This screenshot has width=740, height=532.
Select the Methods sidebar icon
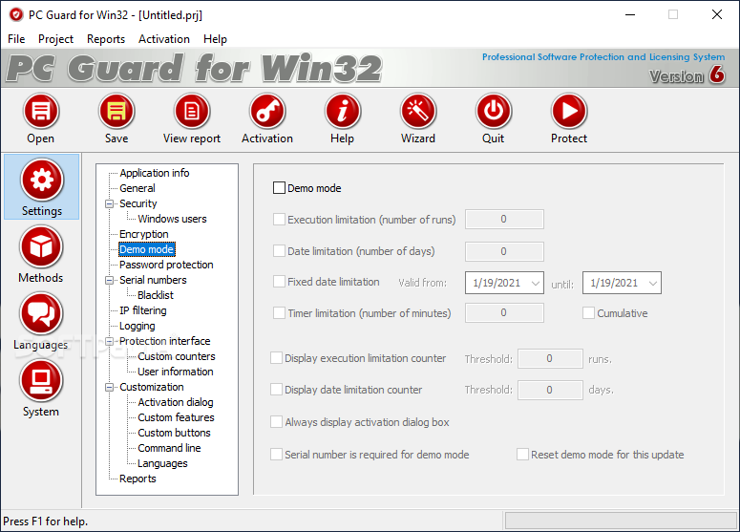(x=41, y=246)
